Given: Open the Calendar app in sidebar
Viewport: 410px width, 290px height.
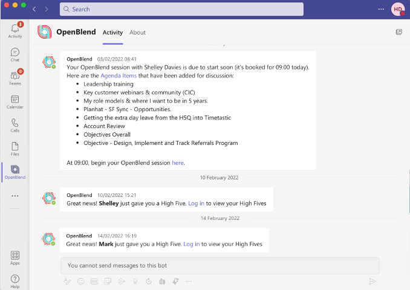Looking at the screenshot, I should 15,101.
